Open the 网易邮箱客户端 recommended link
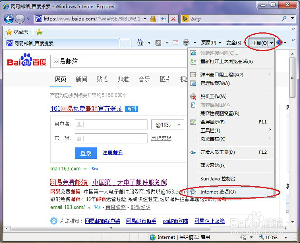The image size is (300, 243). point(103,221)
